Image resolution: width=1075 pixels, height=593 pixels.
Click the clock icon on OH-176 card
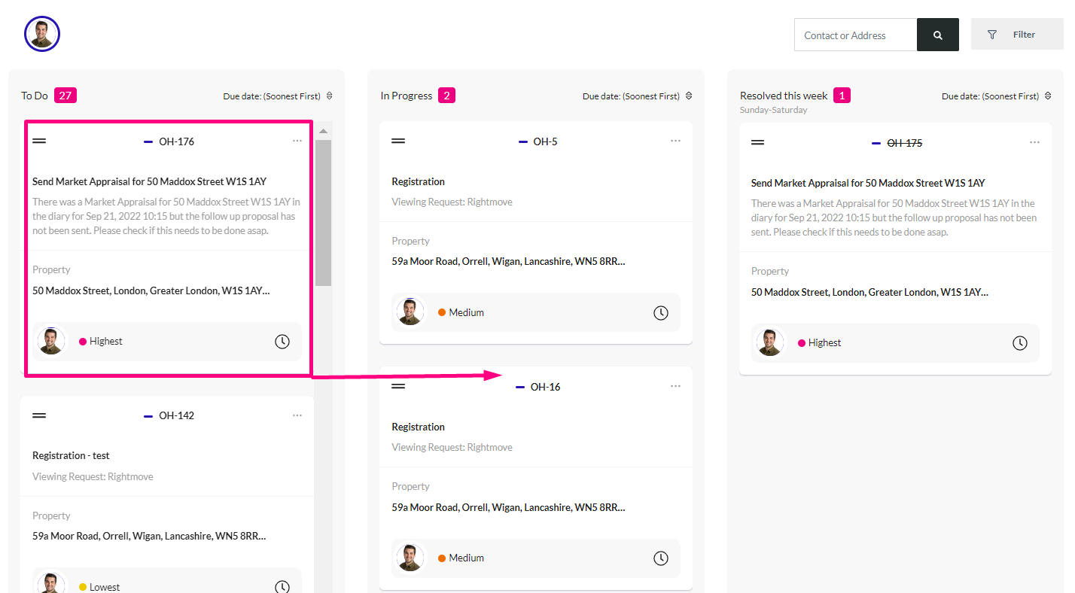pos(282,342)
